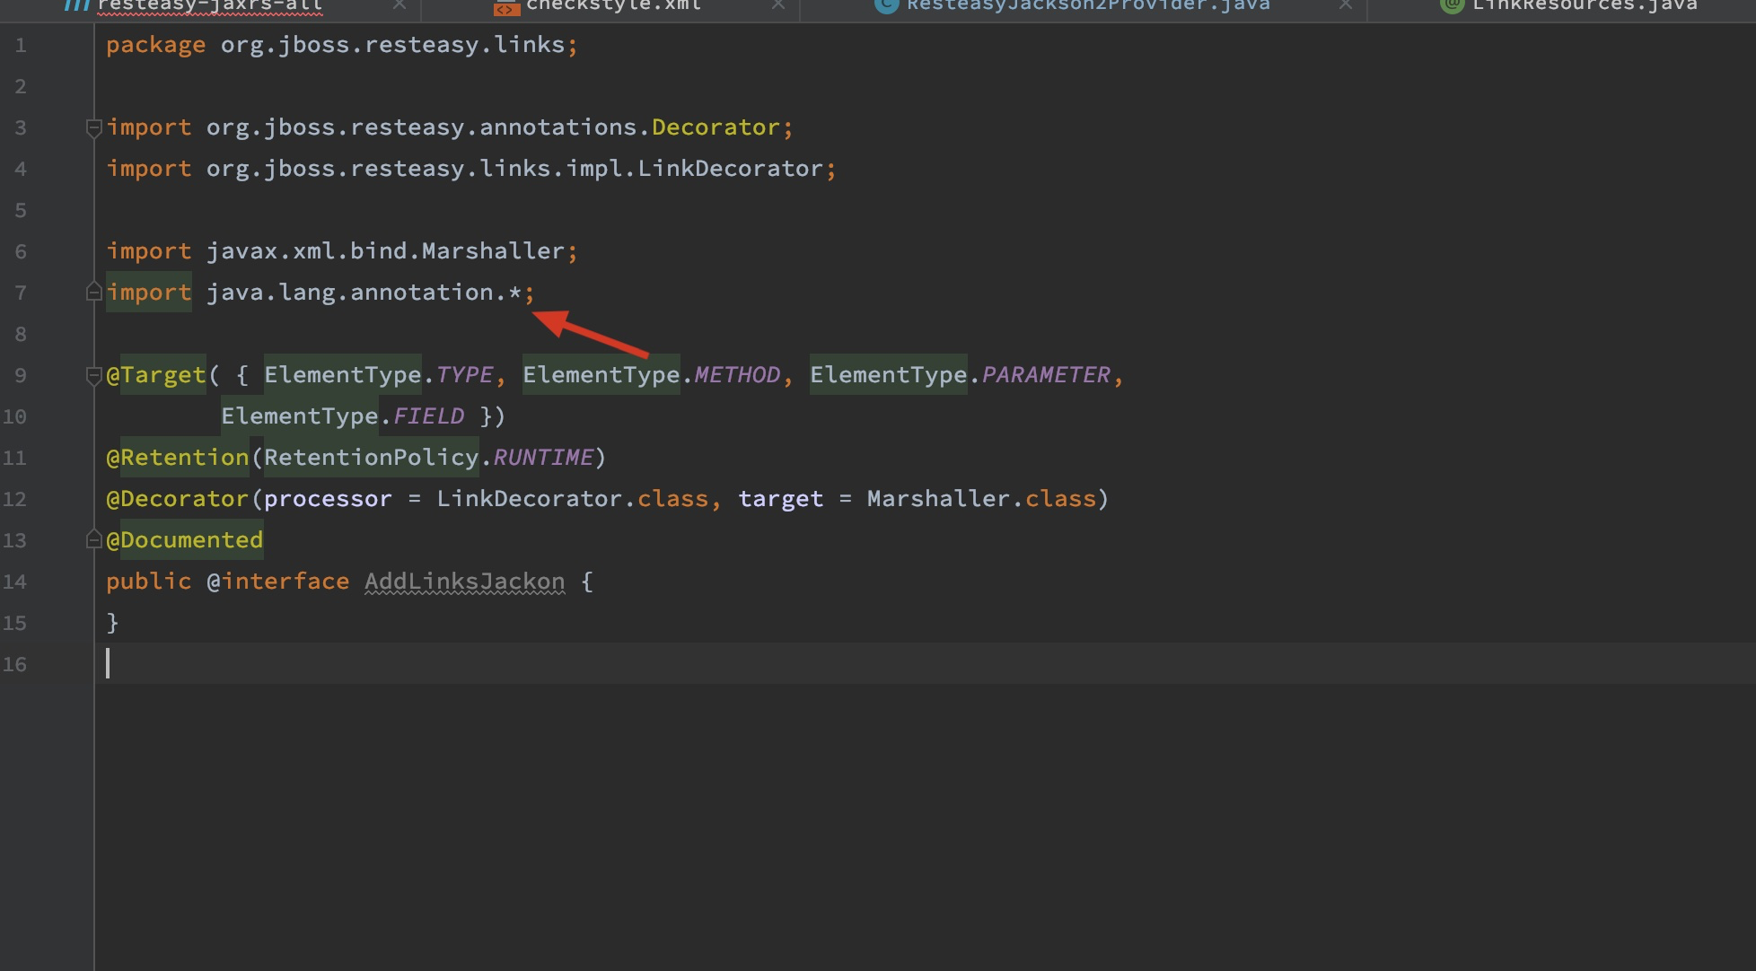This screenshot has width=1756, height=971.
Task: Collapse the annotations fold marker at @Target line
Action: point(93,375)
